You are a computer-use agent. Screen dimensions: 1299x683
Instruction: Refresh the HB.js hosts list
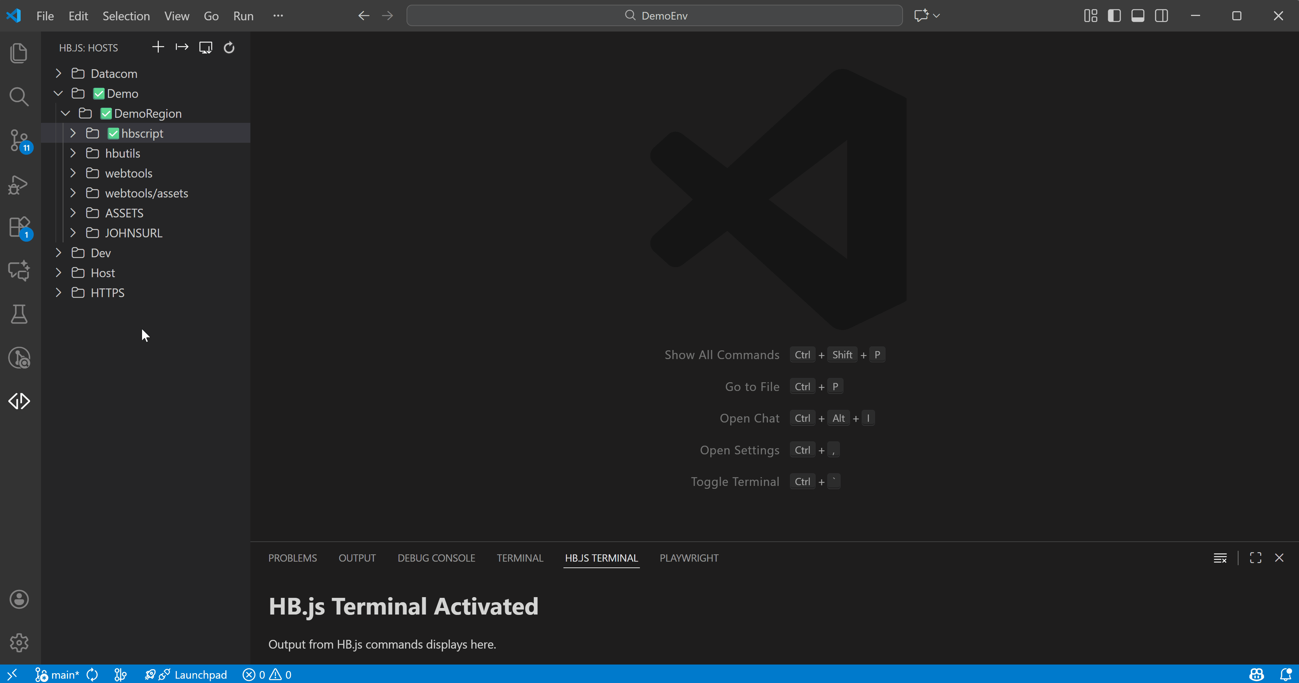pyautogui.click(x=229, y=47)
